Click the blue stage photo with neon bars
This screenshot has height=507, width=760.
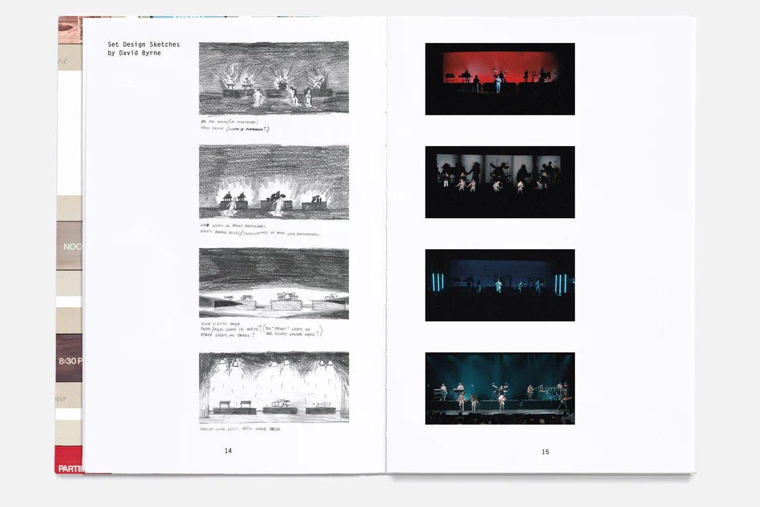coord(500,285)
